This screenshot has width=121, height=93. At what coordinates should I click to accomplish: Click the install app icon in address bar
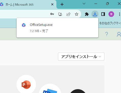pyautogui.click(x=60, y=14)
